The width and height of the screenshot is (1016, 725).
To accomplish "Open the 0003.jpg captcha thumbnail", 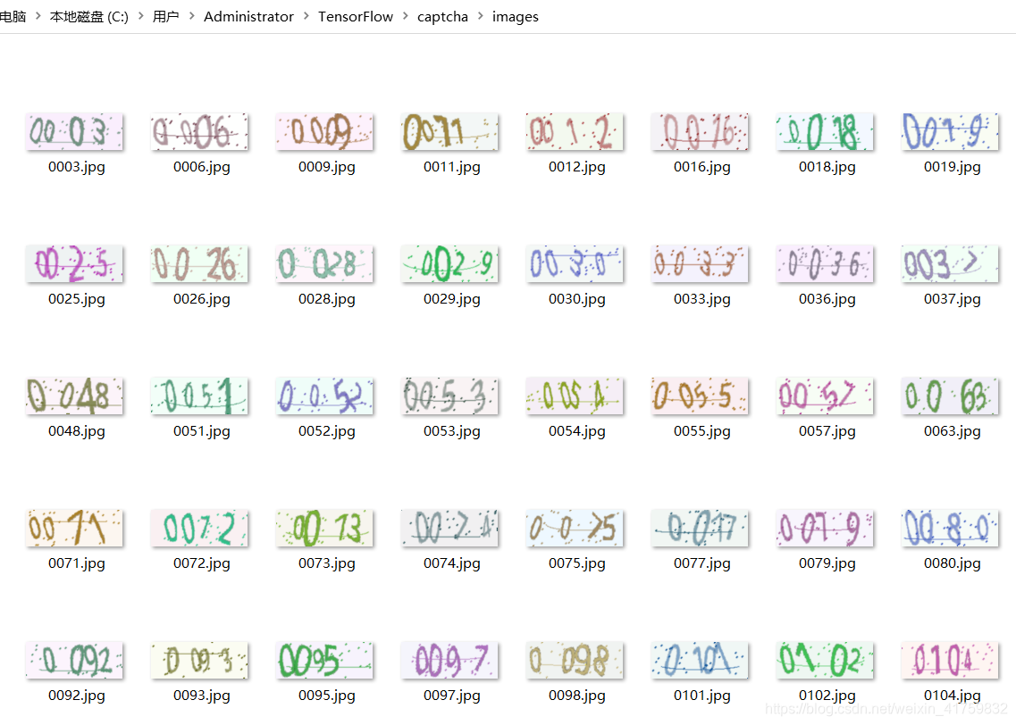I will tap(74, 130).
